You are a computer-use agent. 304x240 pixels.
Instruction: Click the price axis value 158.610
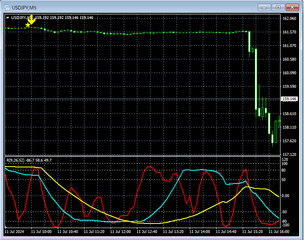click(x=289, y=113)
